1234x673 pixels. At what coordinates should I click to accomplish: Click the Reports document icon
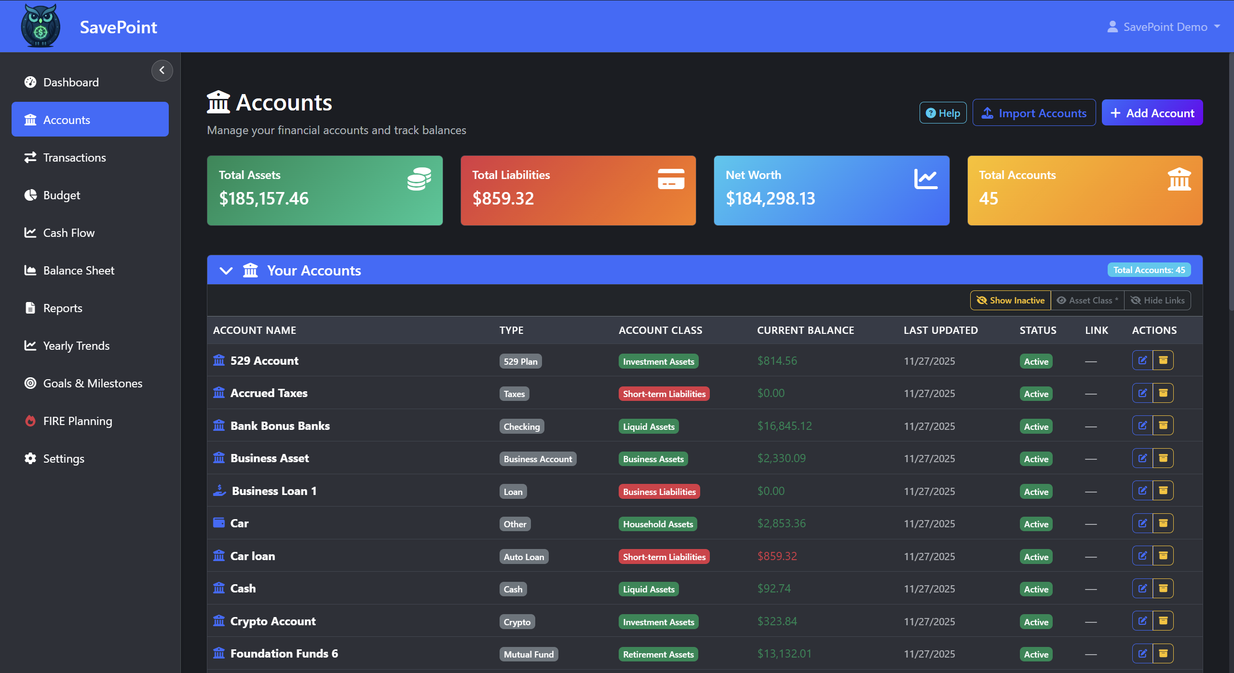30,308
